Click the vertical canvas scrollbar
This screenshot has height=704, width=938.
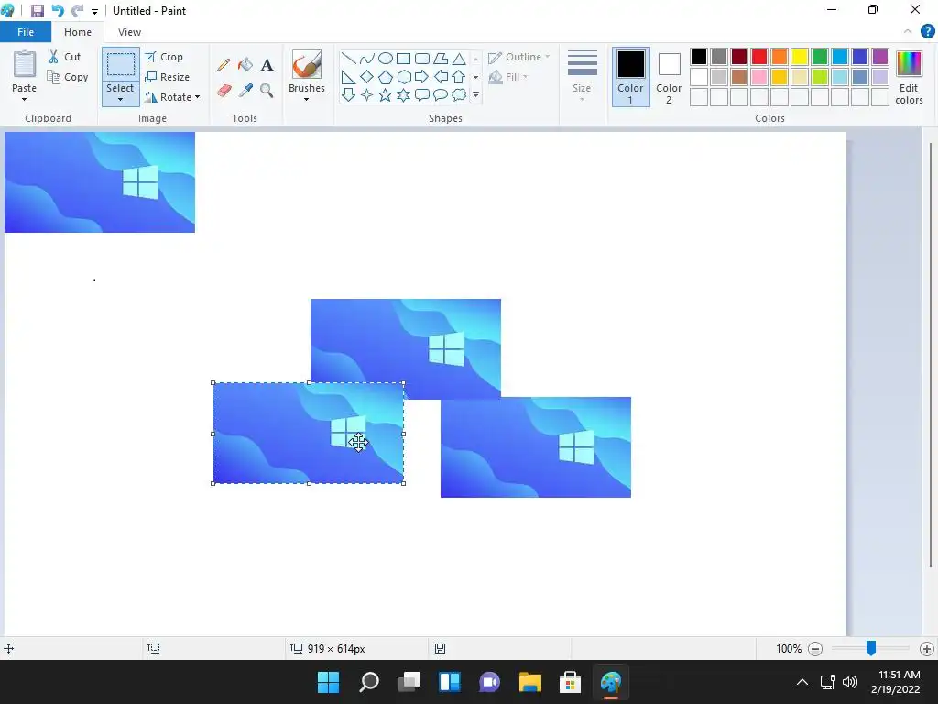point(931,355)
